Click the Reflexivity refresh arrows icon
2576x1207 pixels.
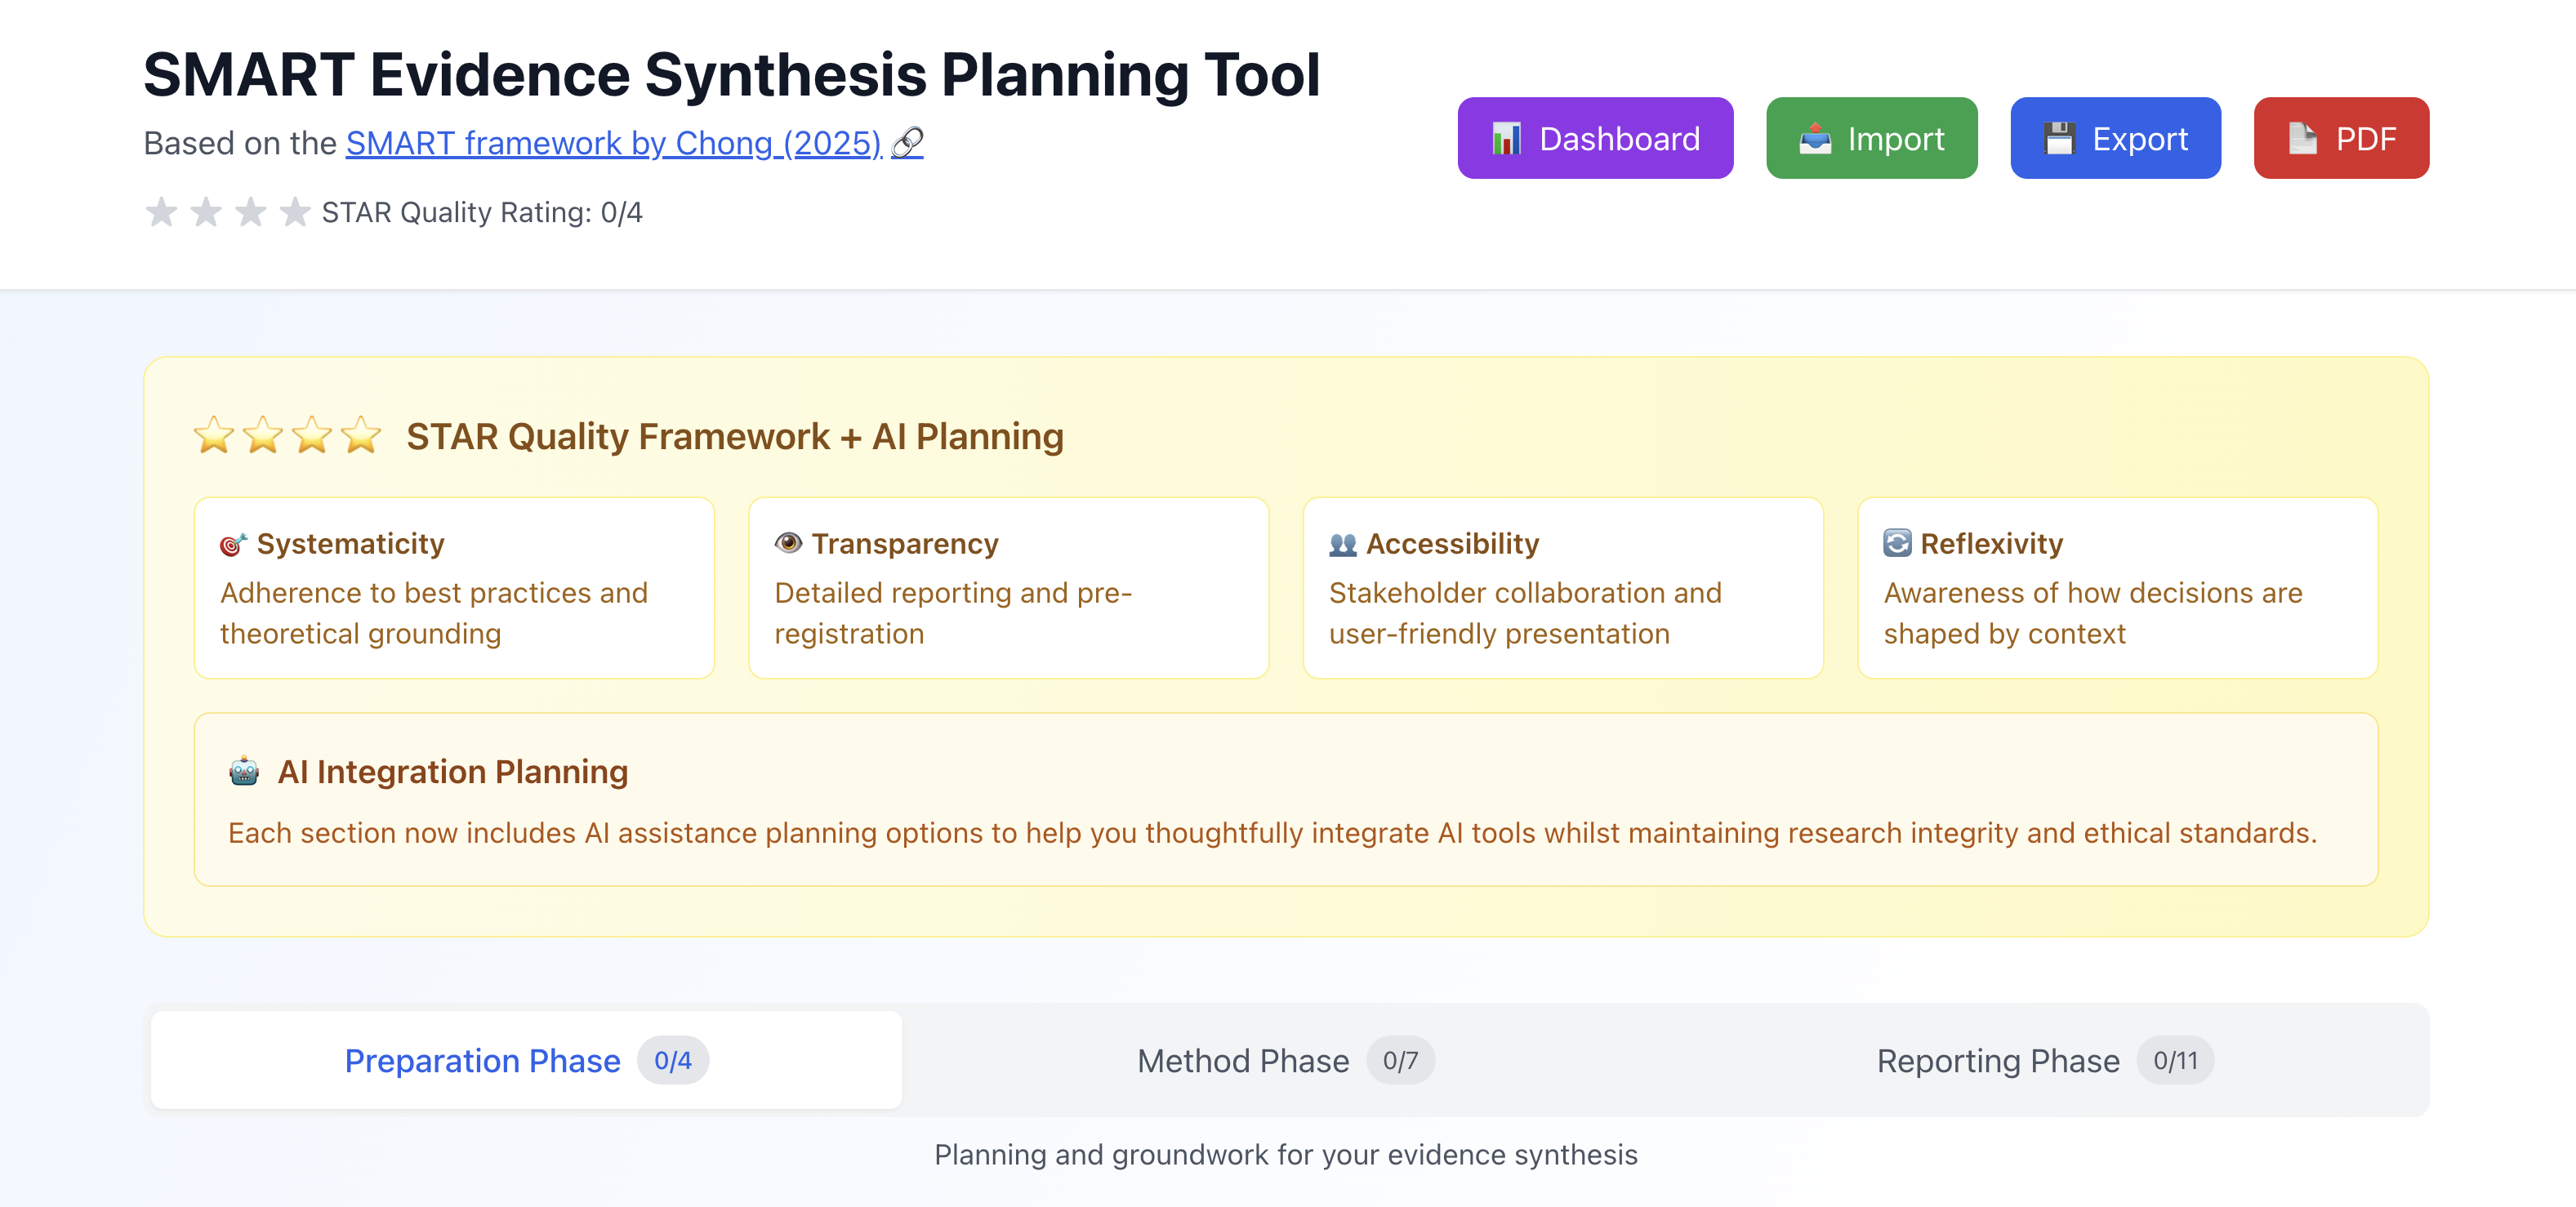tap(1897, 543)
